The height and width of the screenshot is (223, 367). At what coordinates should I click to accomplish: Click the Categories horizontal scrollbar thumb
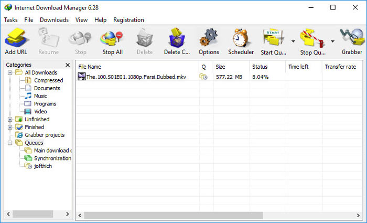pyautogui.click(x=33, y=214)
